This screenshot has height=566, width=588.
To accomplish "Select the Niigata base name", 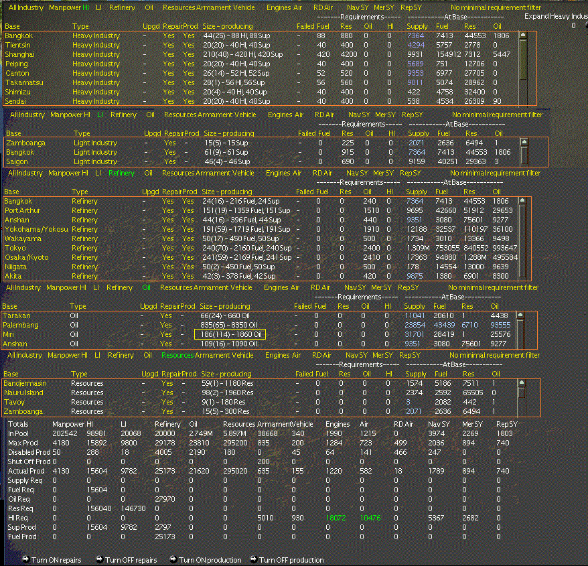I will tap(15, 267).
